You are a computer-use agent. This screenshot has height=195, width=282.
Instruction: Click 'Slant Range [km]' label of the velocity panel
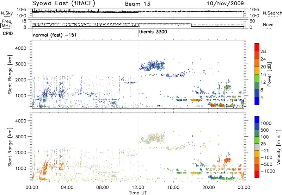(10, 147)
